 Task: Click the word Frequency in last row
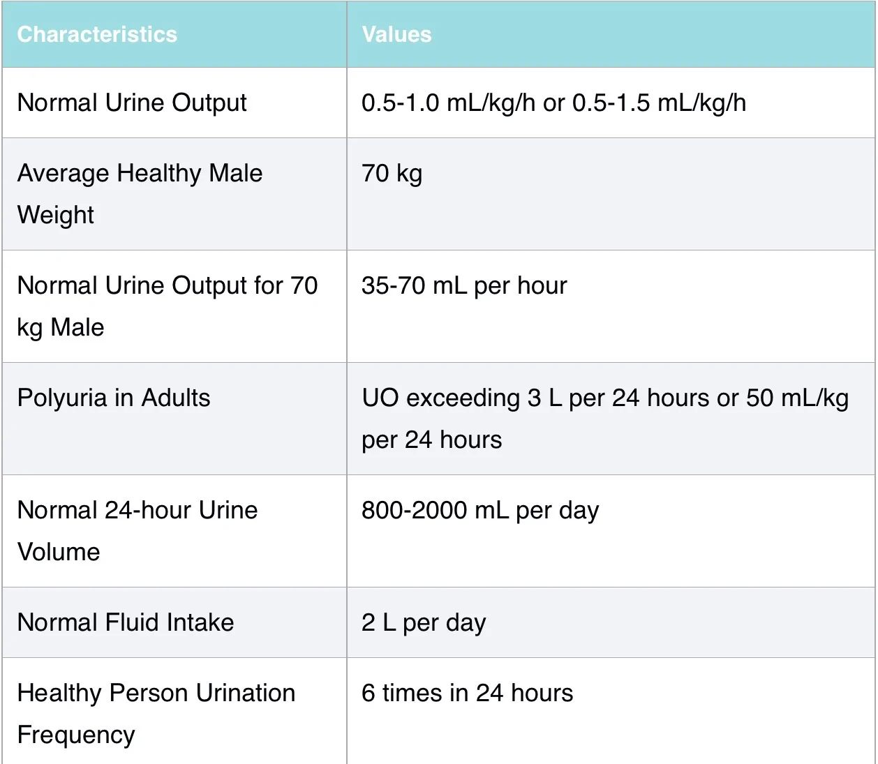pos(76,736)
